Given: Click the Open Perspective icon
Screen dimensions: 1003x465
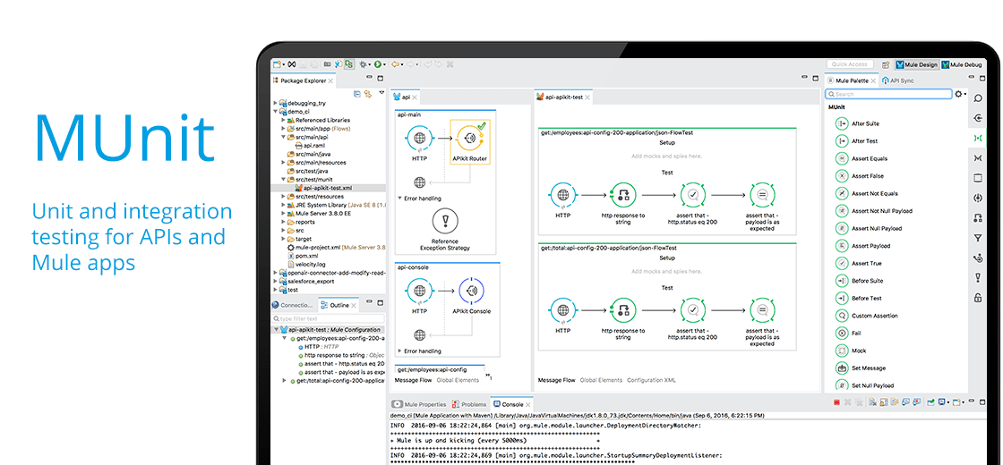Looking at the screenshot, I should pos(886,64).
